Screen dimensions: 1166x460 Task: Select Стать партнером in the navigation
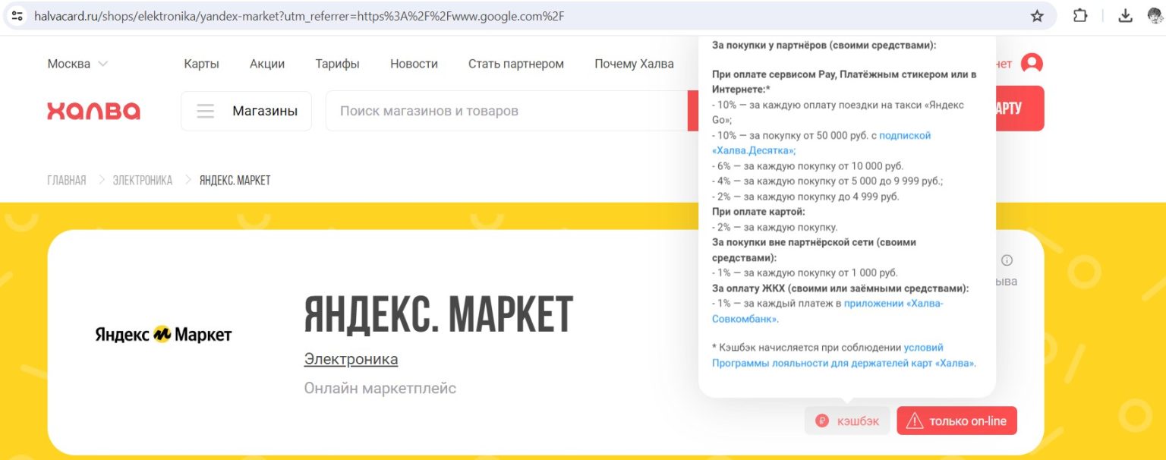click(x=515, y=64)
